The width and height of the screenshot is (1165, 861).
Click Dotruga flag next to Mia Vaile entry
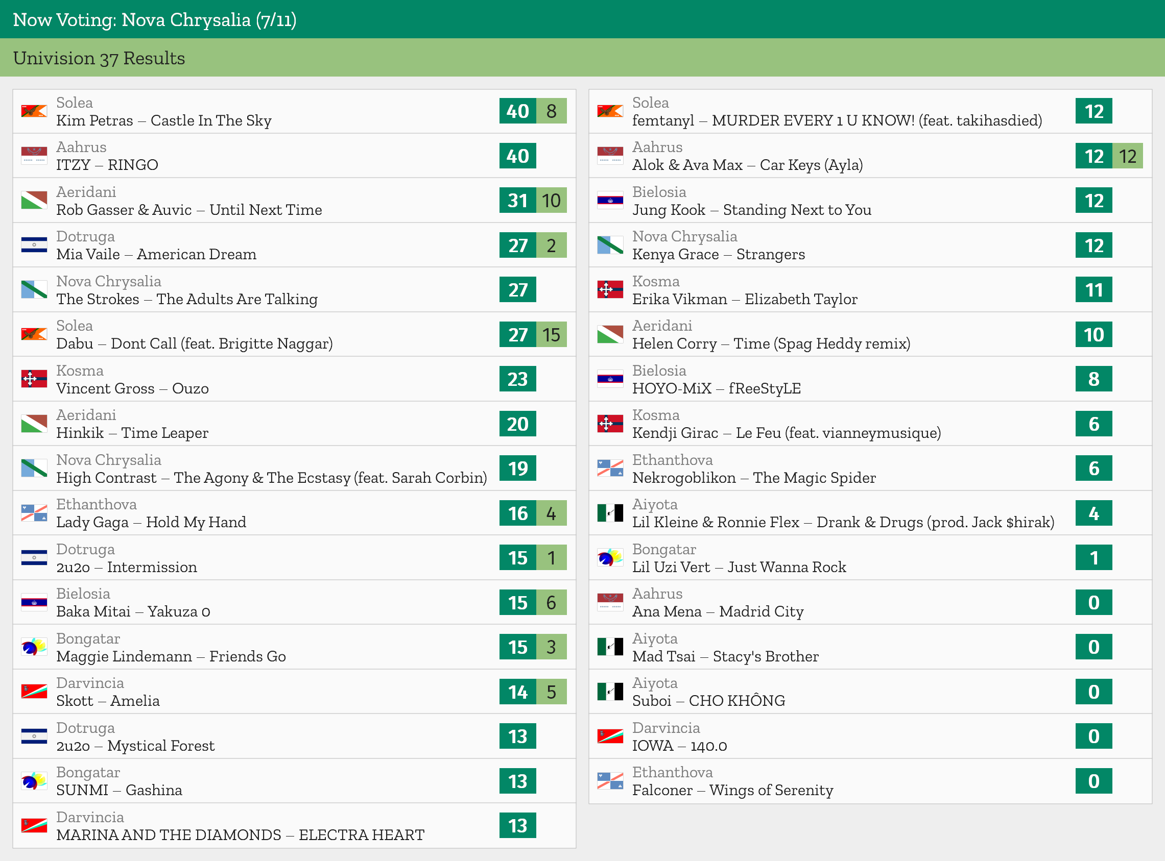click(x=34, y=245)
